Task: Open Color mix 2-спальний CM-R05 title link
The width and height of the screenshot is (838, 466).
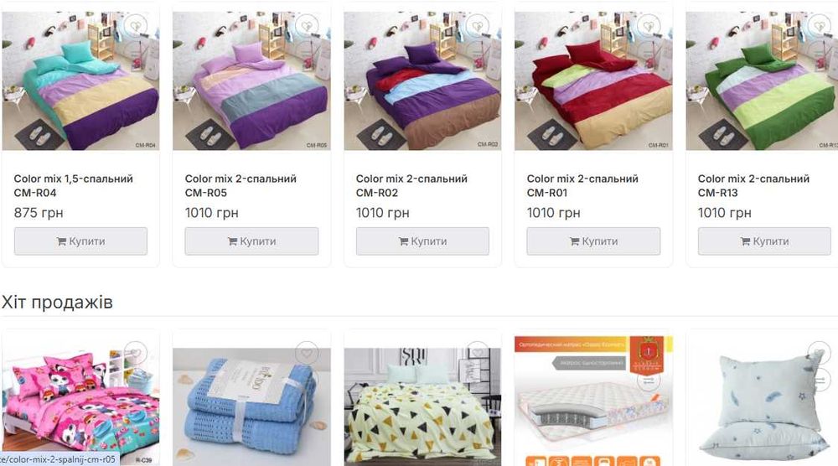Action: [241, 185]
